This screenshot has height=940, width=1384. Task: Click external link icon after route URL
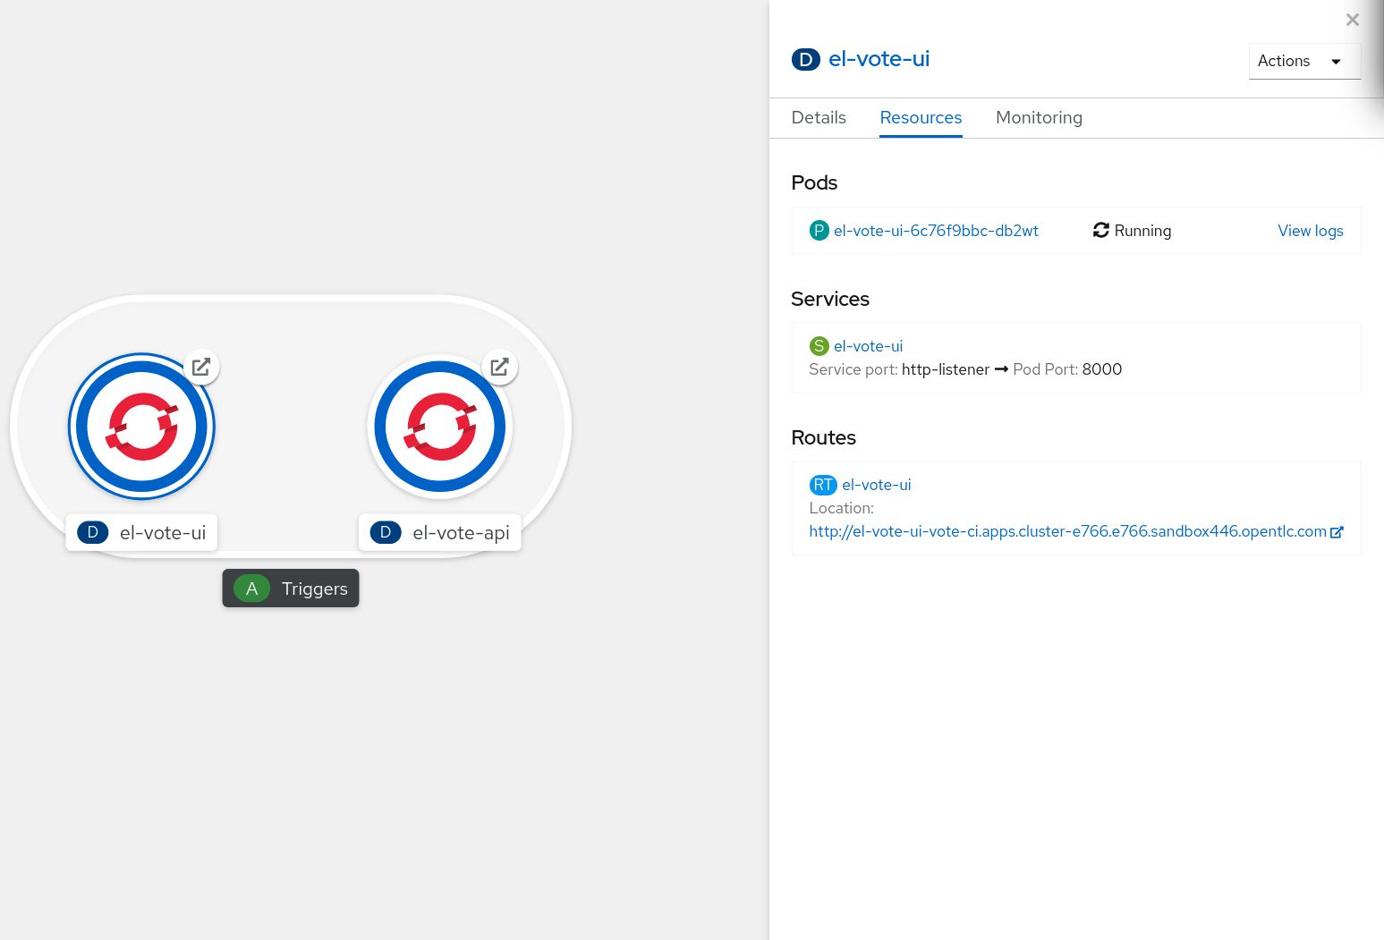[1337, 532]
